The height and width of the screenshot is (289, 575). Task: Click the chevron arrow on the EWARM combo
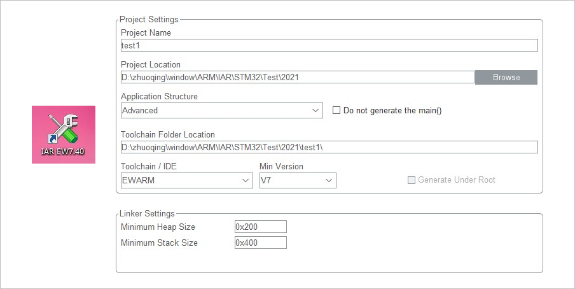click(246, 180)
